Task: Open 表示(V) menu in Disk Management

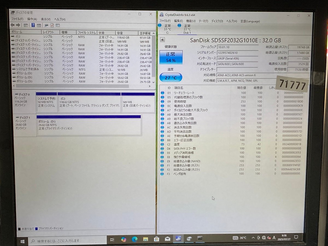Action: tap(46, 19)
